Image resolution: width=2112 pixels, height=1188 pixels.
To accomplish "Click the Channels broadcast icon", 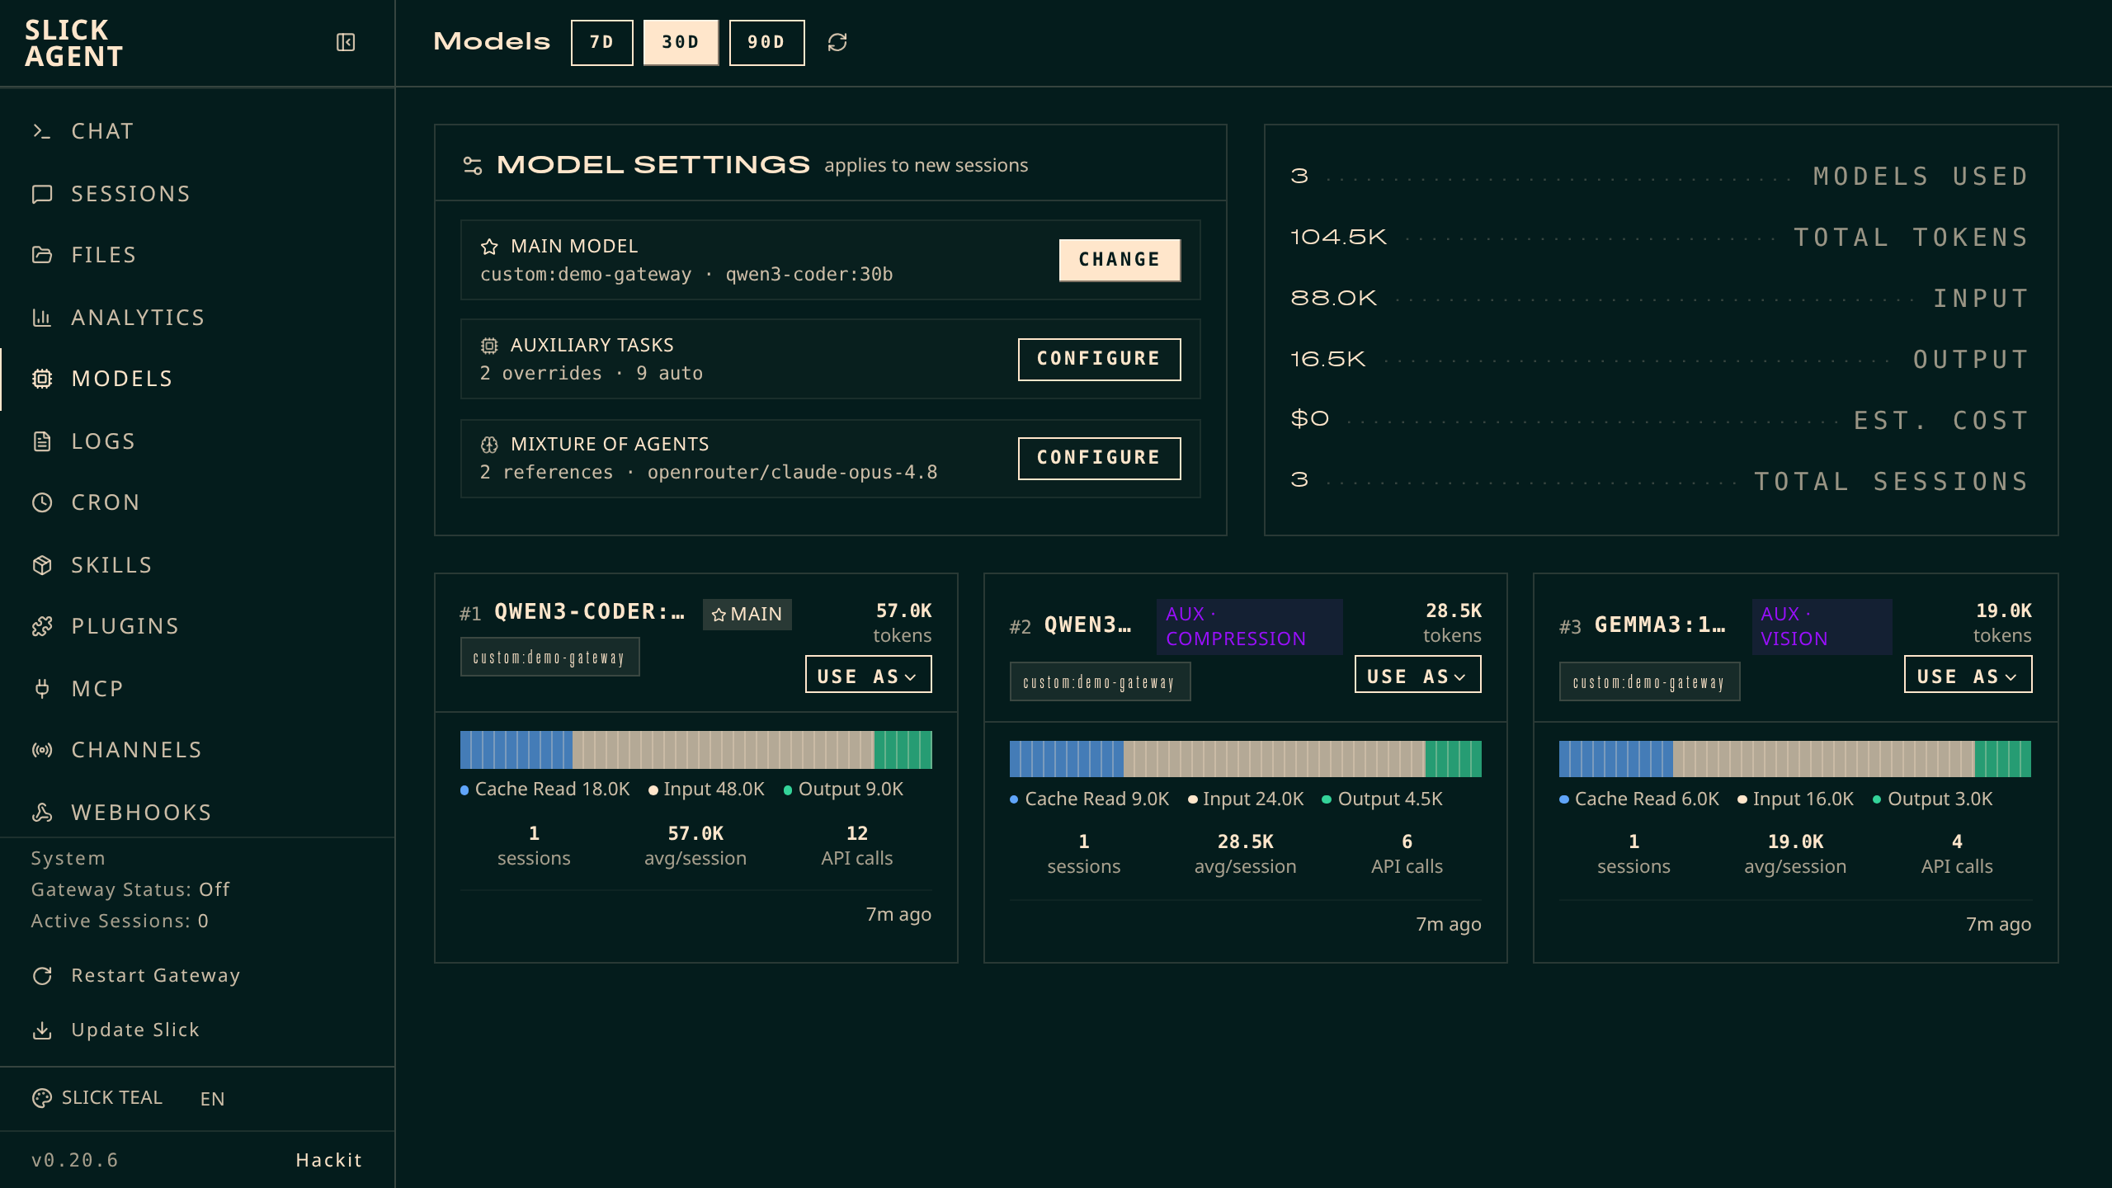I will tap(41, 750).
